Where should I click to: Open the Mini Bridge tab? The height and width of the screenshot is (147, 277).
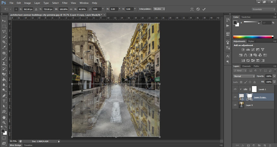tap(16, 145)
